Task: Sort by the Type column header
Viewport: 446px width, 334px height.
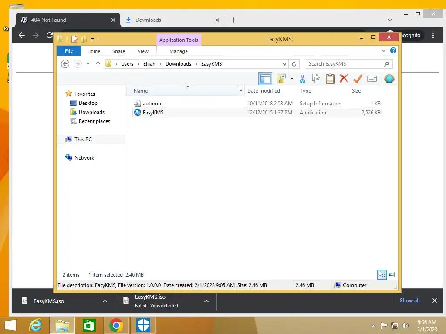Action: point(323,91)
